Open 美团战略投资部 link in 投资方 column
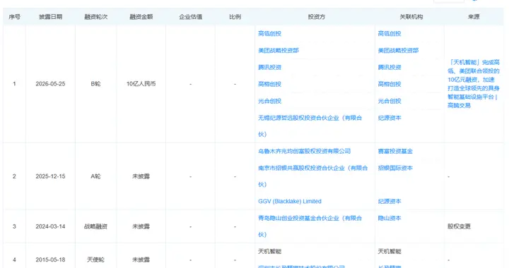The height and width of the screenshot is (268, 509). (279, 51)
